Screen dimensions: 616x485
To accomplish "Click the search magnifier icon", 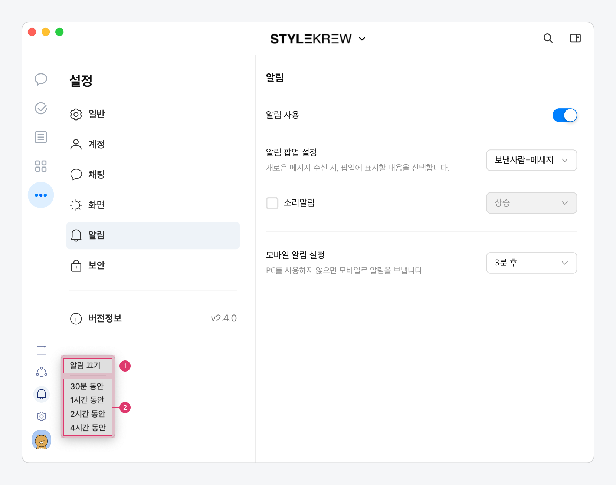I will (548, 38).
